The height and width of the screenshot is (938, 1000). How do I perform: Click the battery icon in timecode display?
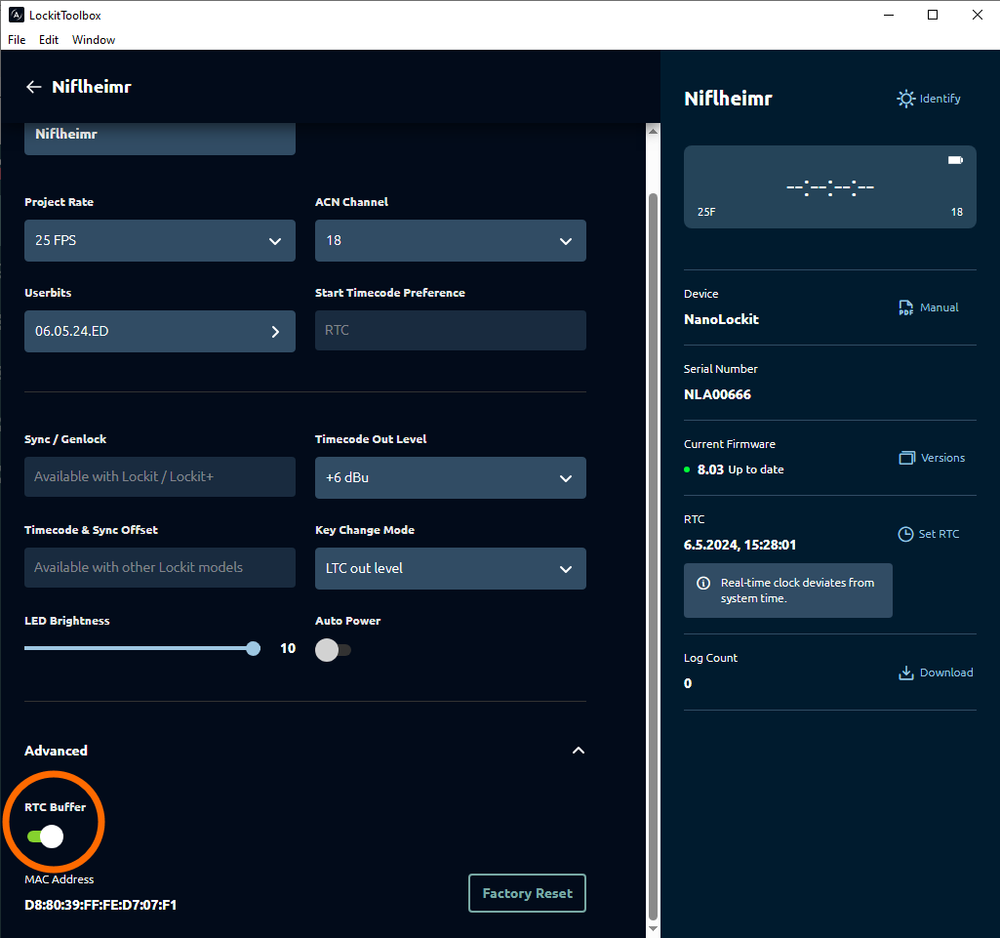click(x=955, y=160)
